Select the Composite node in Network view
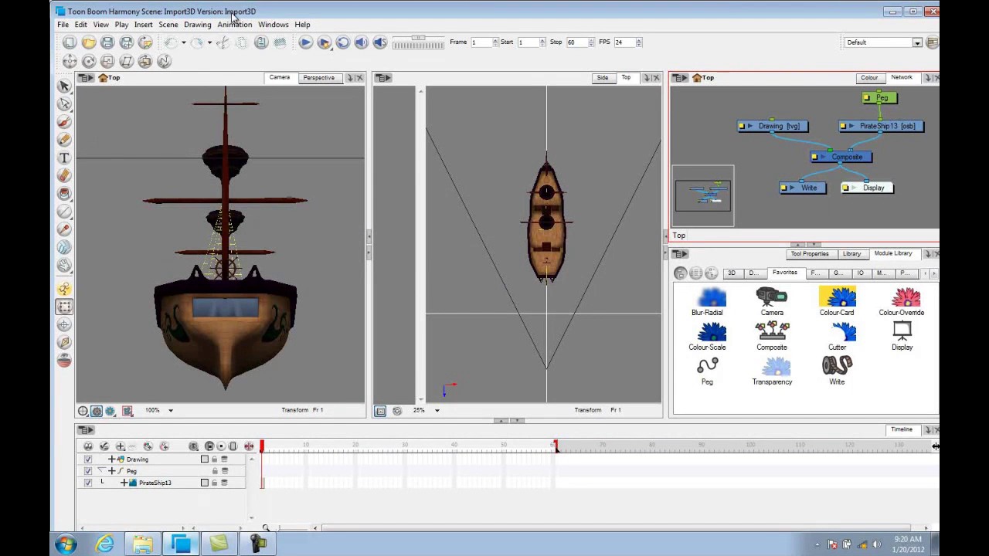Screen dimensions: 989x556 click(841, 157)
